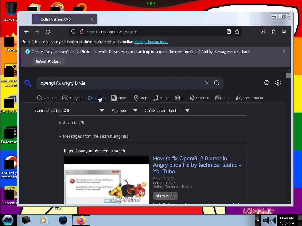Click the volume speaker tray icon
Image resolution: width=302 pixels, height=226 pixels.
click(273, 220)
